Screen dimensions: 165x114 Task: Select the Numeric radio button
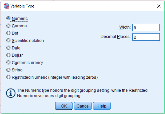coord(8,18)
